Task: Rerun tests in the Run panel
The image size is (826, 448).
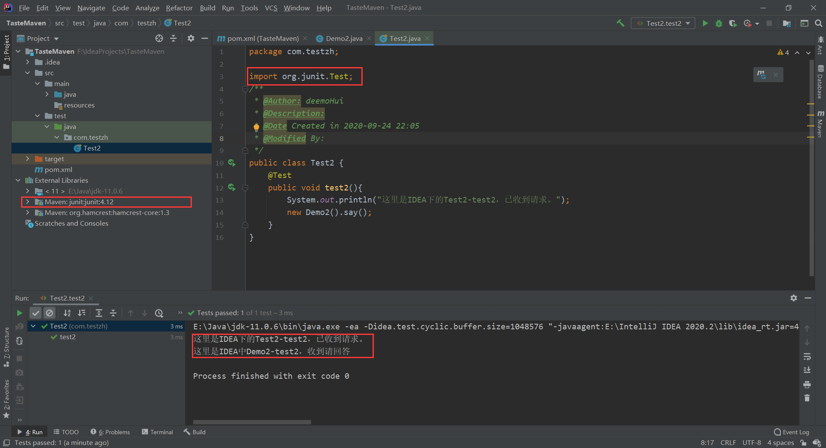Action: coord(19,313)
